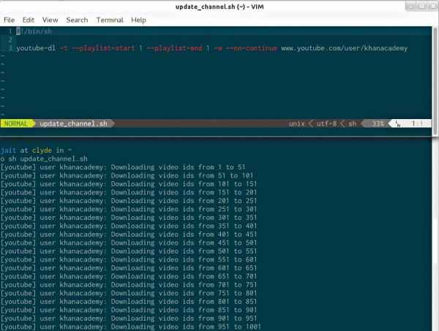Click 'utf-8' encoding in status line
The width and height of the screenshot is (439, 331).
click(326, 123)
